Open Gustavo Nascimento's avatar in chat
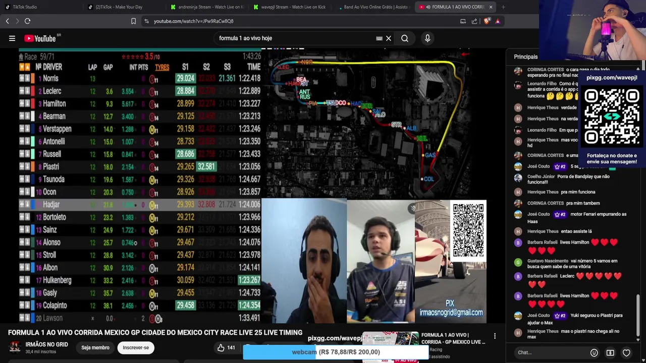This screenshot has width=646, height=363. click(518, 262)
